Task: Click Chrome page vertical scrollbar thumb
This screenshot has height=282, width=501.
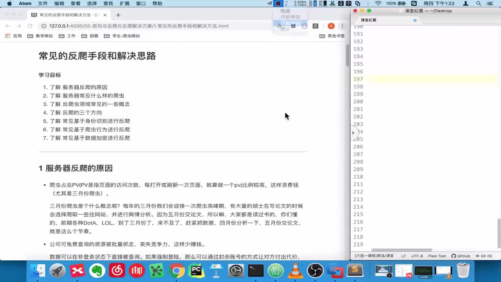Action: tap(347, 55)
